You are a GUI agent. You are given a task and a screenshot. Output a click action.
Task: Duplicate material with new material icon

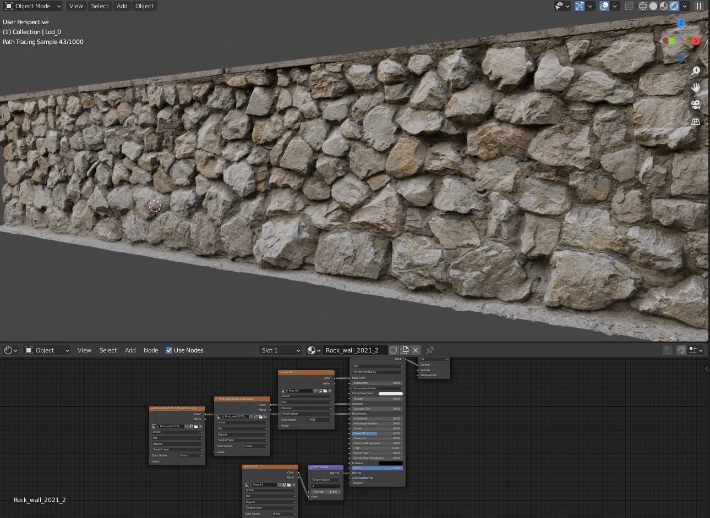point(405,350)
